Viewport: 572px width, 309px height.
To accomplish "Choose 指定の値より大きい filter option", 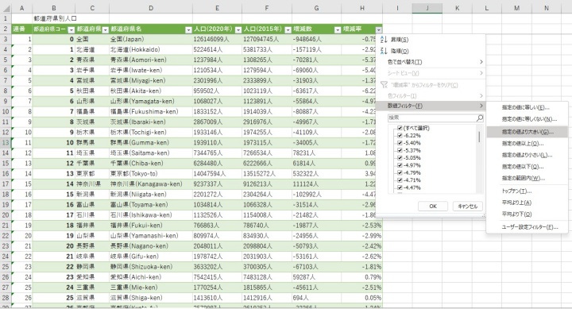I will [528, 132].
